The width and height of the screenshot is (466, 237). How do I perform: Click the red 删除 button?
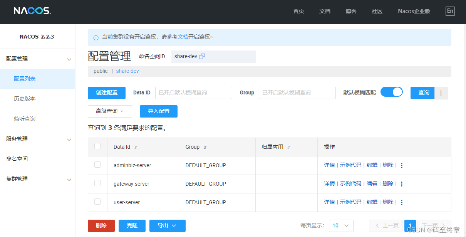pos(101,226)
